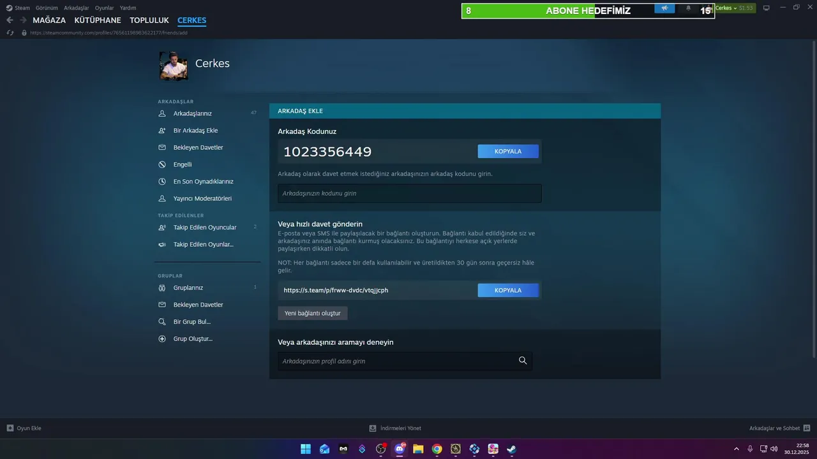Open the Engelli link in the sidebar
This screenshot has height=459, width=817.
pyautogui.click(x=183, y=164)
